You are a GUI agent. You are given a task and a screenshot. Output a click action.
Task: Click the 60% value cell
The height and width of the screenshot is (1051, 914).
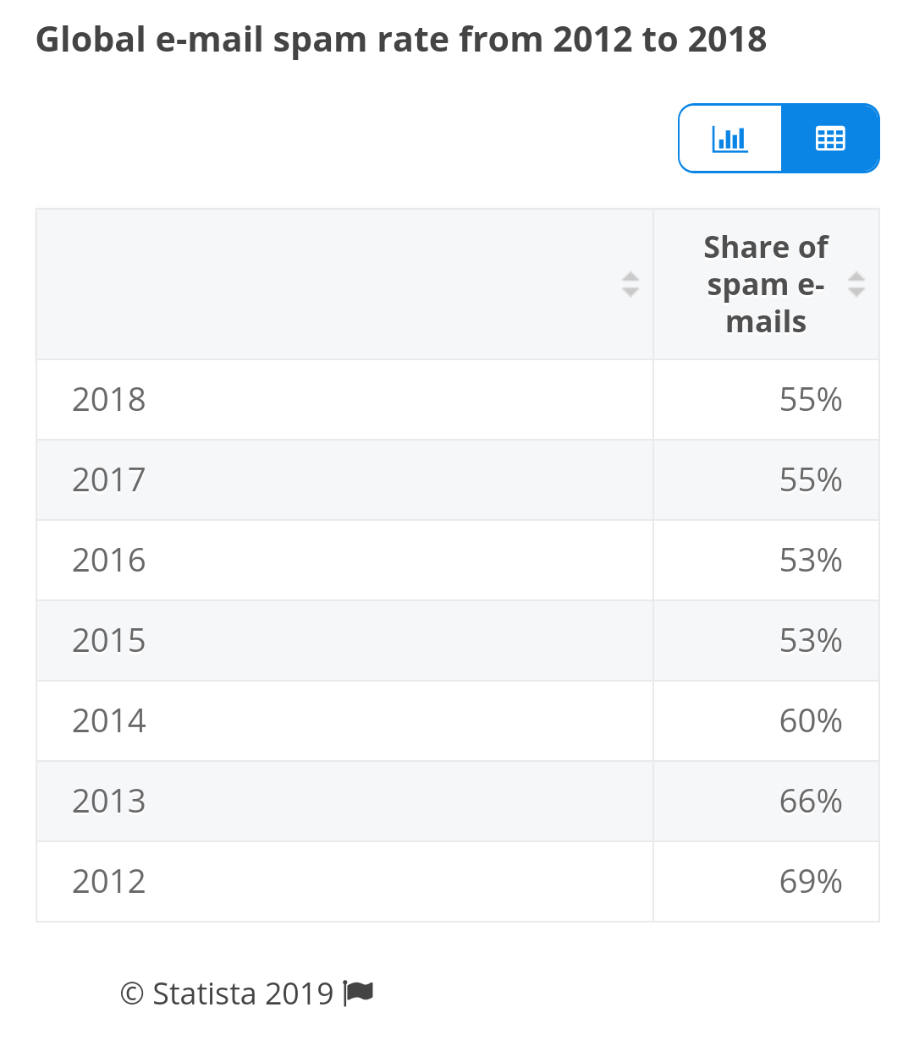coord(766,720)
